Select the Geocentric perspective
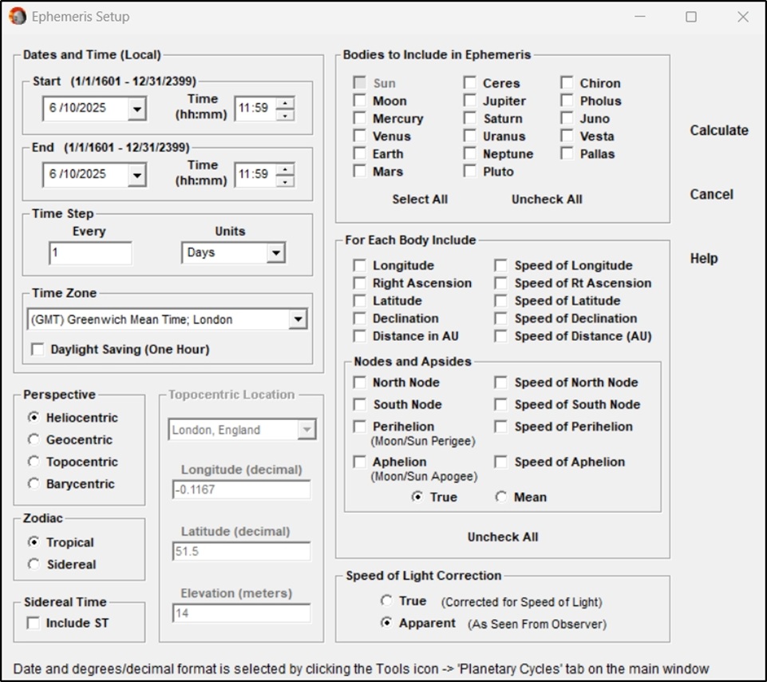This screenshot has height=682, width=767. pos(33,439)
